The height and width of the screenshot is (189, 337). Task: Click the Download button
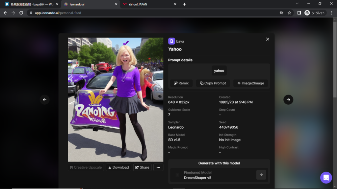[118, 167]
